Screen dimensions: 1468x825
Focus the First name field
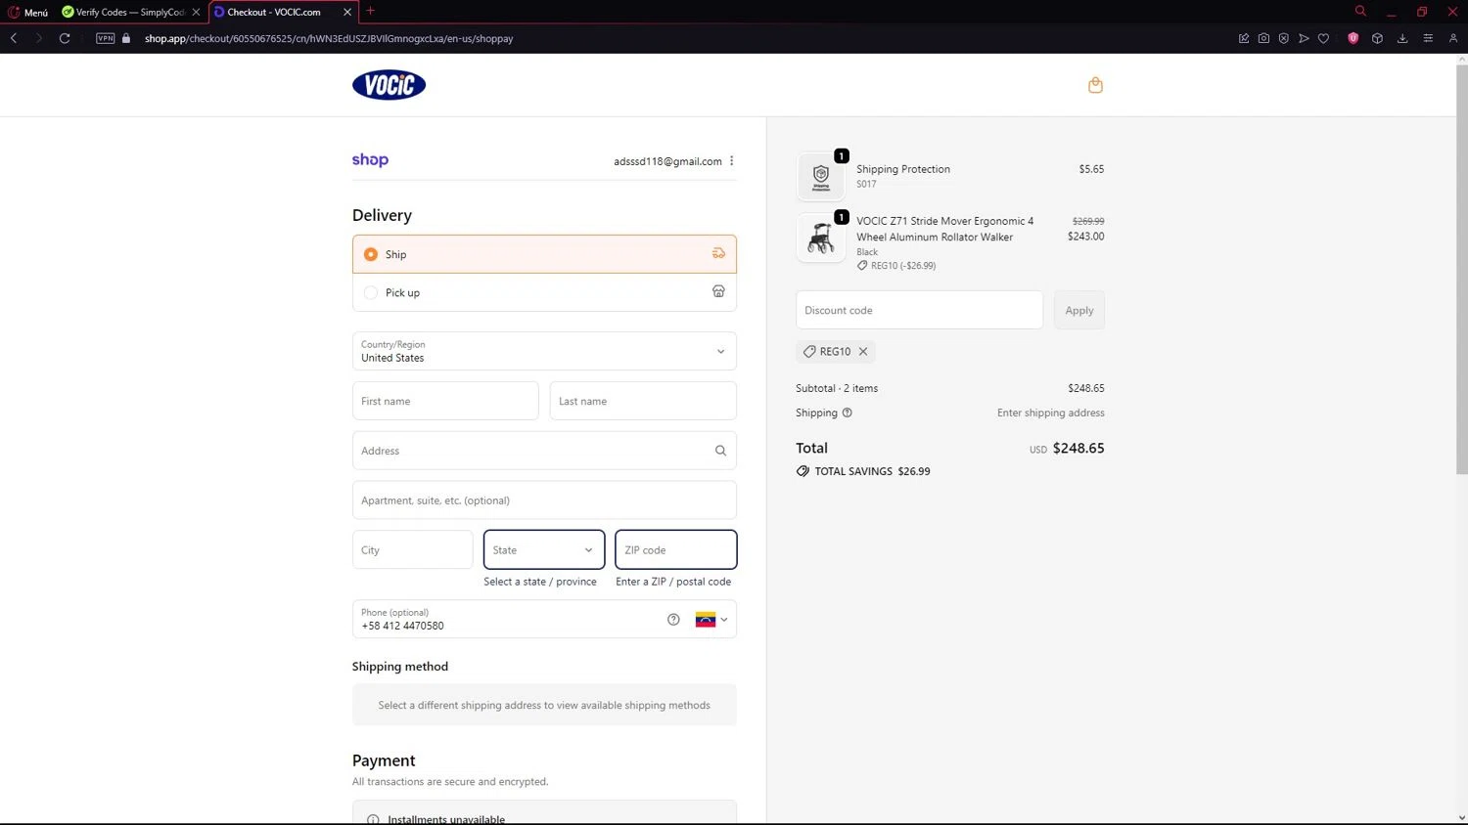point(445,401)
